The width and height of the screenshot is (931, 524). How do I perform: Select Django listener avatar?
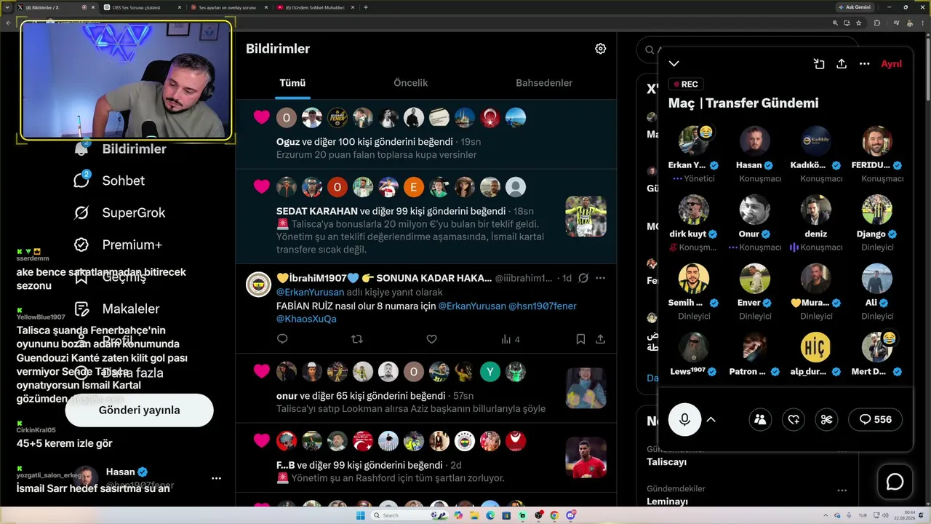pos(877,210)
